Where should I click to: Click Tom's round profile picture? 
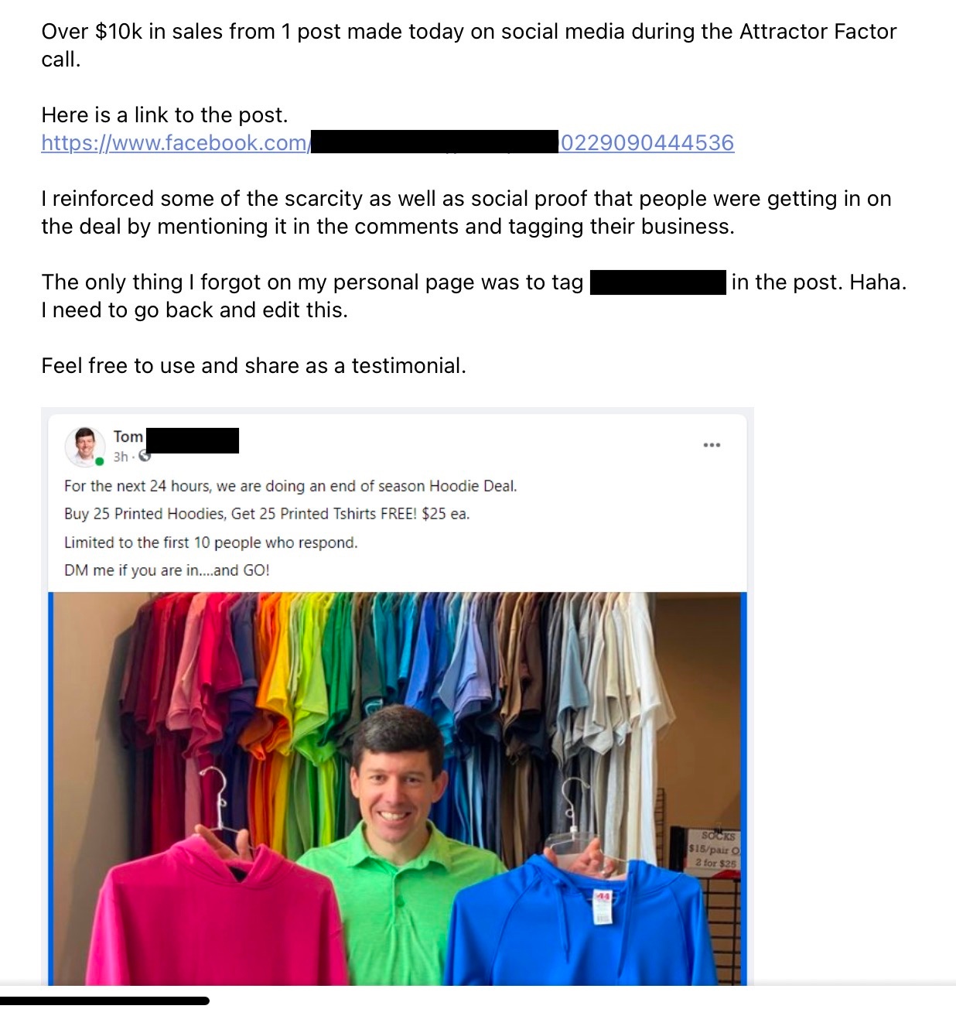coord(84,446)
